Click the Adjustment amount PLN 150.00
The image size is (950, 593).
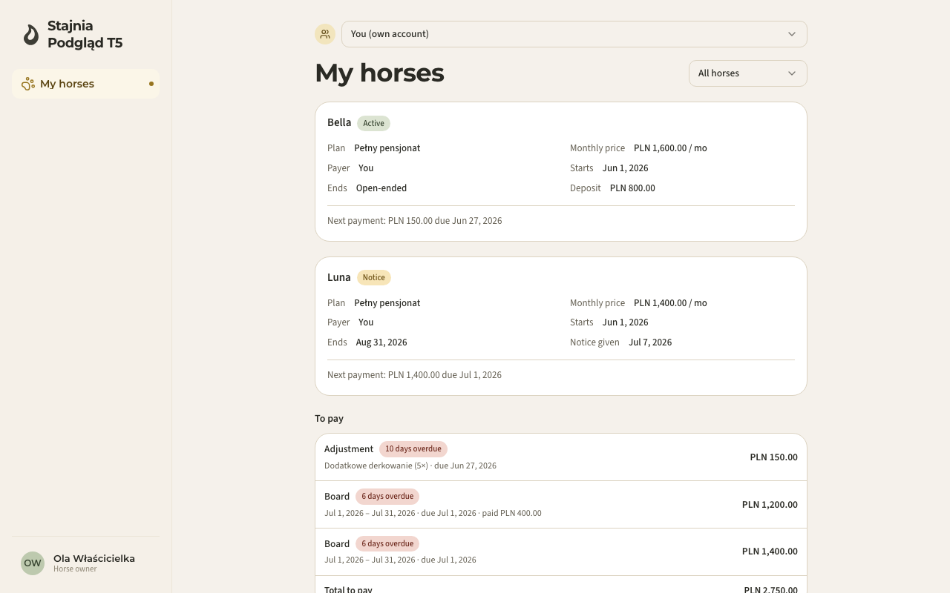pos(774,457)
